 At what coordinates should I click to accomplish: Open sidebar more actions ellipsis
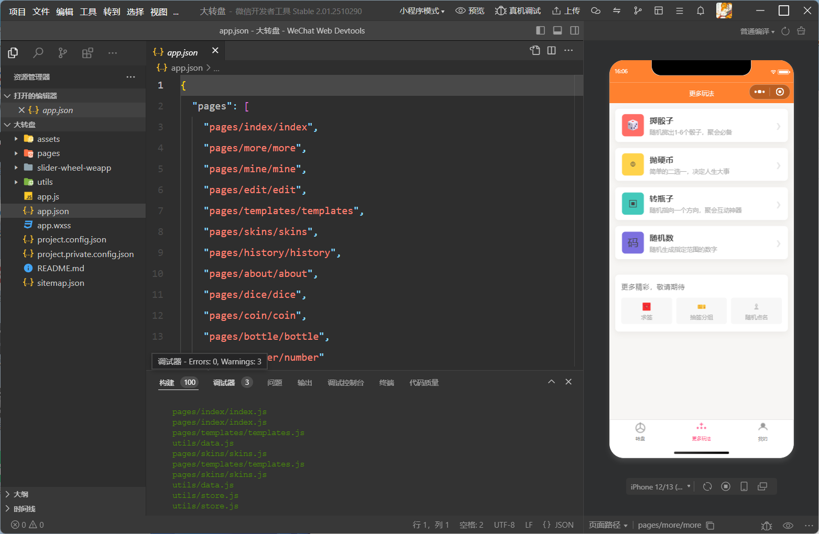pyautogui.click(x=113, y=53)
